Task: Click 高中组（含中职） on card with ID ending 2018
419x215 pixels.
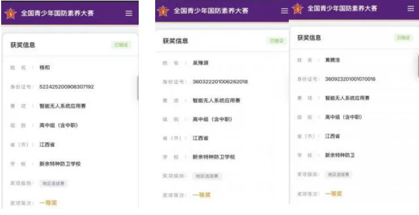Action: (x=212, y=119)
